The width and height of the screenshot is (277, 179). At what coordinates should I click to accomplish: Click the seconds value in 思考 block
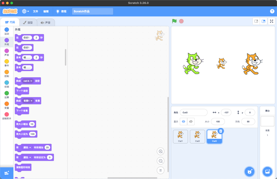36,58
